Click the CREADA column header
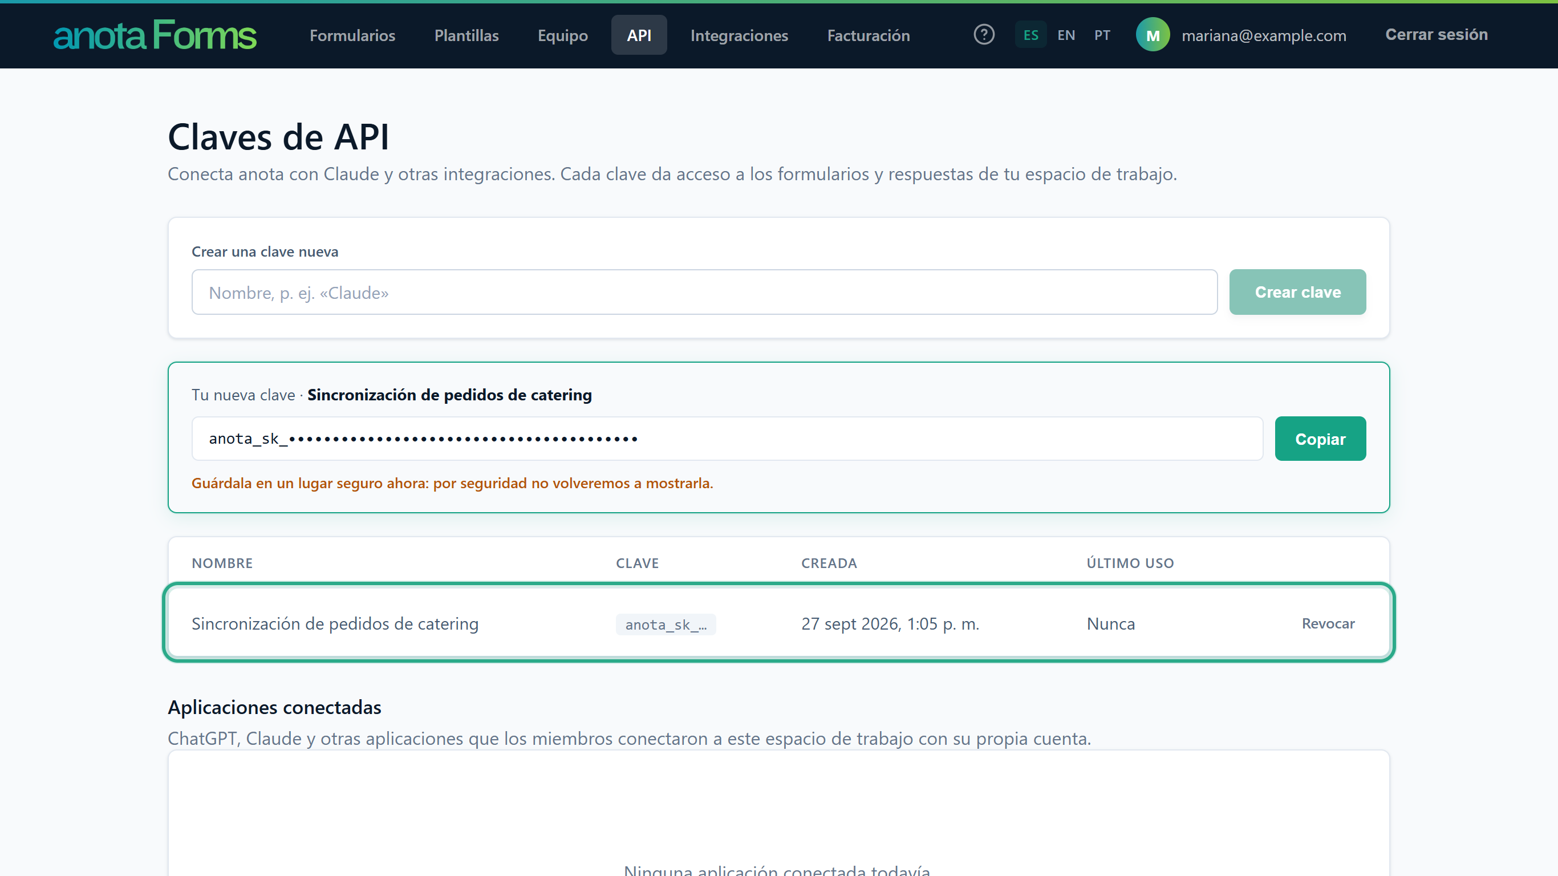Viewport: 1558px width, 876px height. (x=829, y=563)
